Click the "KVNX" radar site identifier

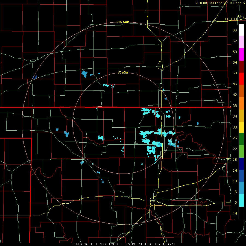click(x=131, y=244)
